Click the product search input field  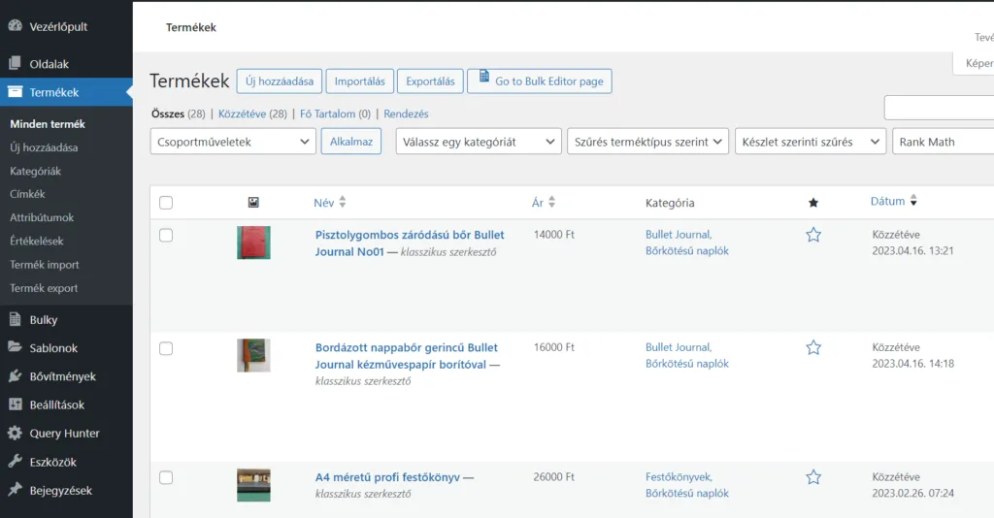[x=939, y=108]
